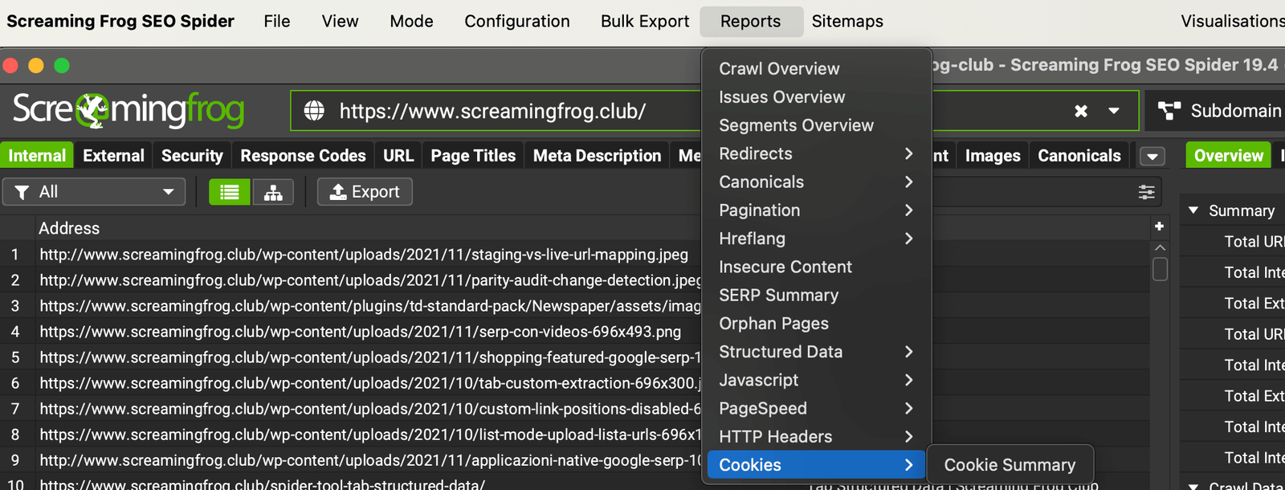This screenshot has width=1285, height=490.
Task: Open the Sitemaps menu
Action: point(847,22)
